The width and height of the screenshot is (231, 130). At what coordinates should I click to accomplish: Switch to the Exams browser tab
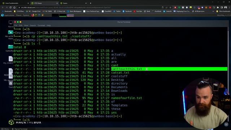73,3
